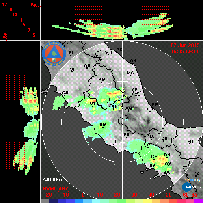
Task: Click the 16:45 CEST timestamp
Action: coord(185,52)
